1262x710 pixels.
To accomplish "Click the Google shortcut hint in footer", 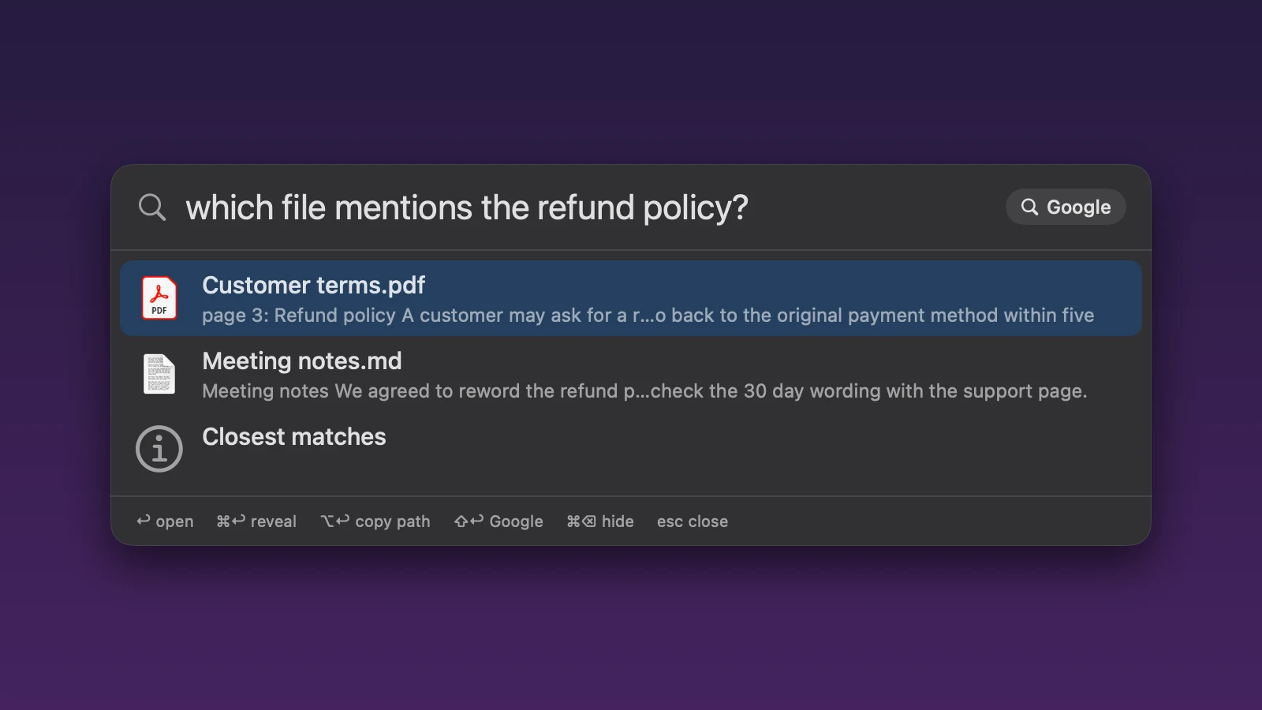I will click(x=498, y=521).
